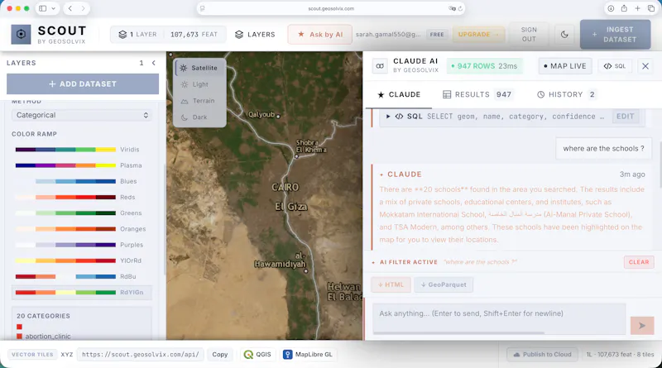Click the Add Dataset button
Screen dimensions: 662x368
(x=83, y=84)
